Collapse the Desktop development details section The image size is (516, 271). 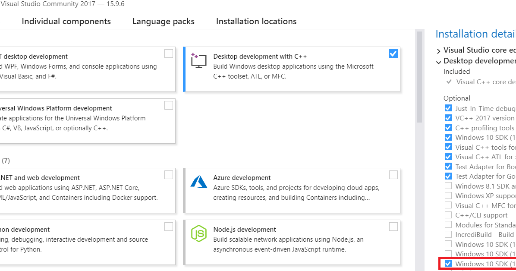click(438, 62)
